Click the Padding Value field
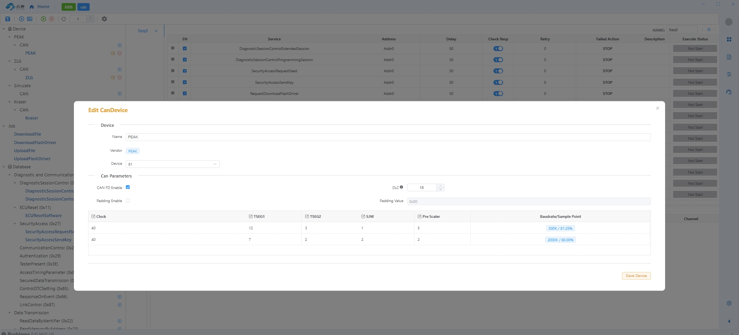739x335 pixels. click(529, 201)
